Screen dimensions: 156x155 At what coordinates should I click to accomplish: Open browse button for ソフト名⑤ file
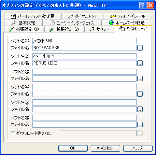(x=140, y=109)
